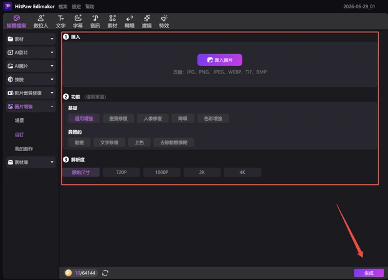Click the 生成 generate button
The image size is (388, 280).
pyautogui.click(x=369, y=273)
